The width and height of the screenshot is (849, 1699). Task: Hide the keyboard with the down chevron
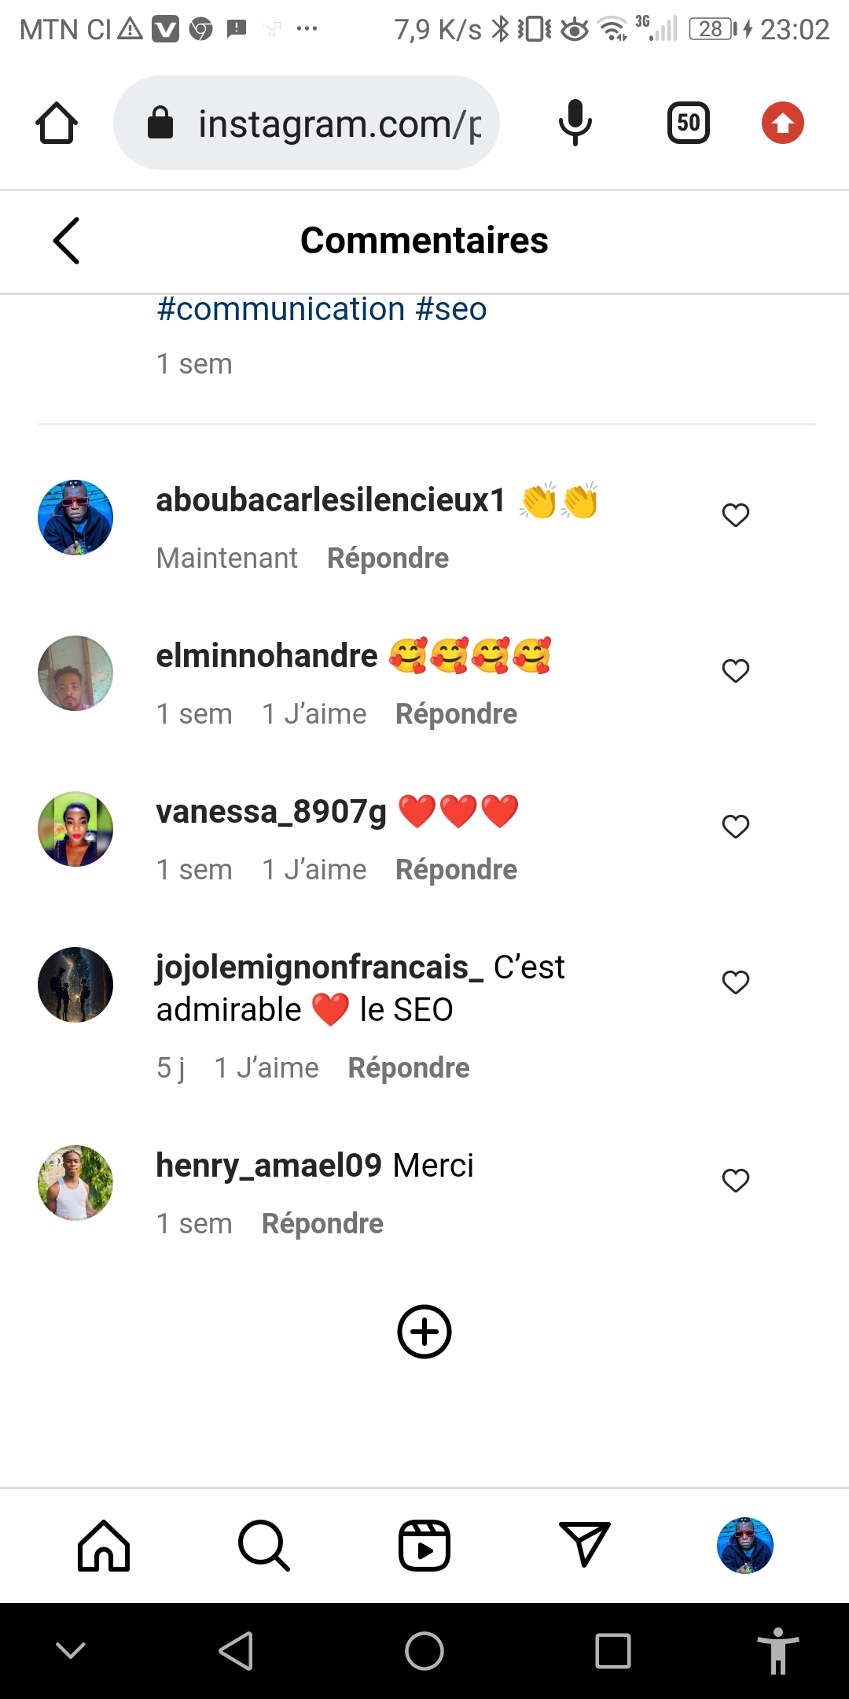point(71,1650)
